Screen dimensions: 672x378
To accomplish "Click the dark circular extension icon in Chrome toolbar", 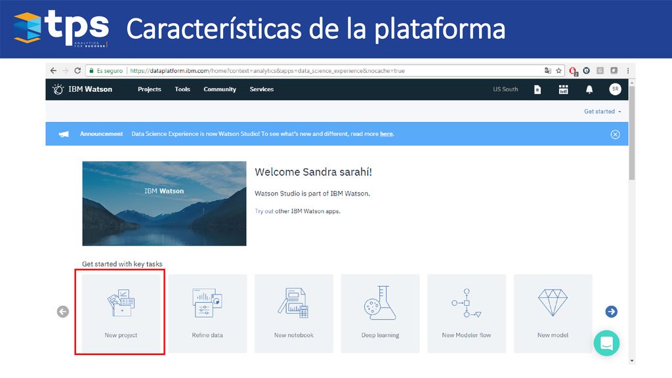I will coord(586,71).
